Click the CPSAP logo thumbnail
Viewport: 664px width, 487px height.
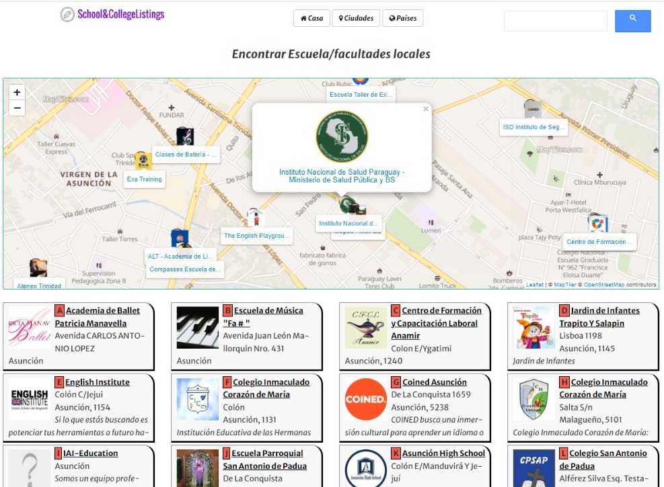click(x=534, y=468)
